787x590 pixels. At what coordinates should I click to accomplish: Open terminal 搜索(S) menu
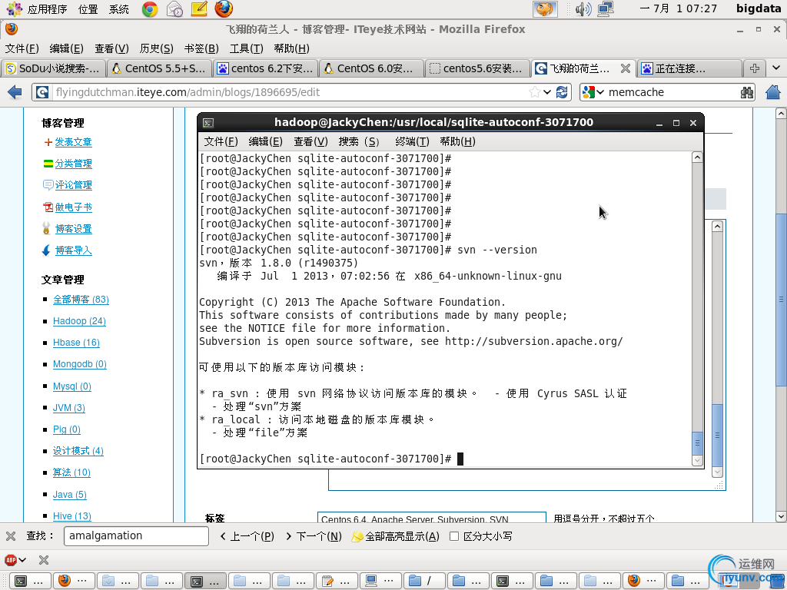pyautogui.click(x=359, y=141)
